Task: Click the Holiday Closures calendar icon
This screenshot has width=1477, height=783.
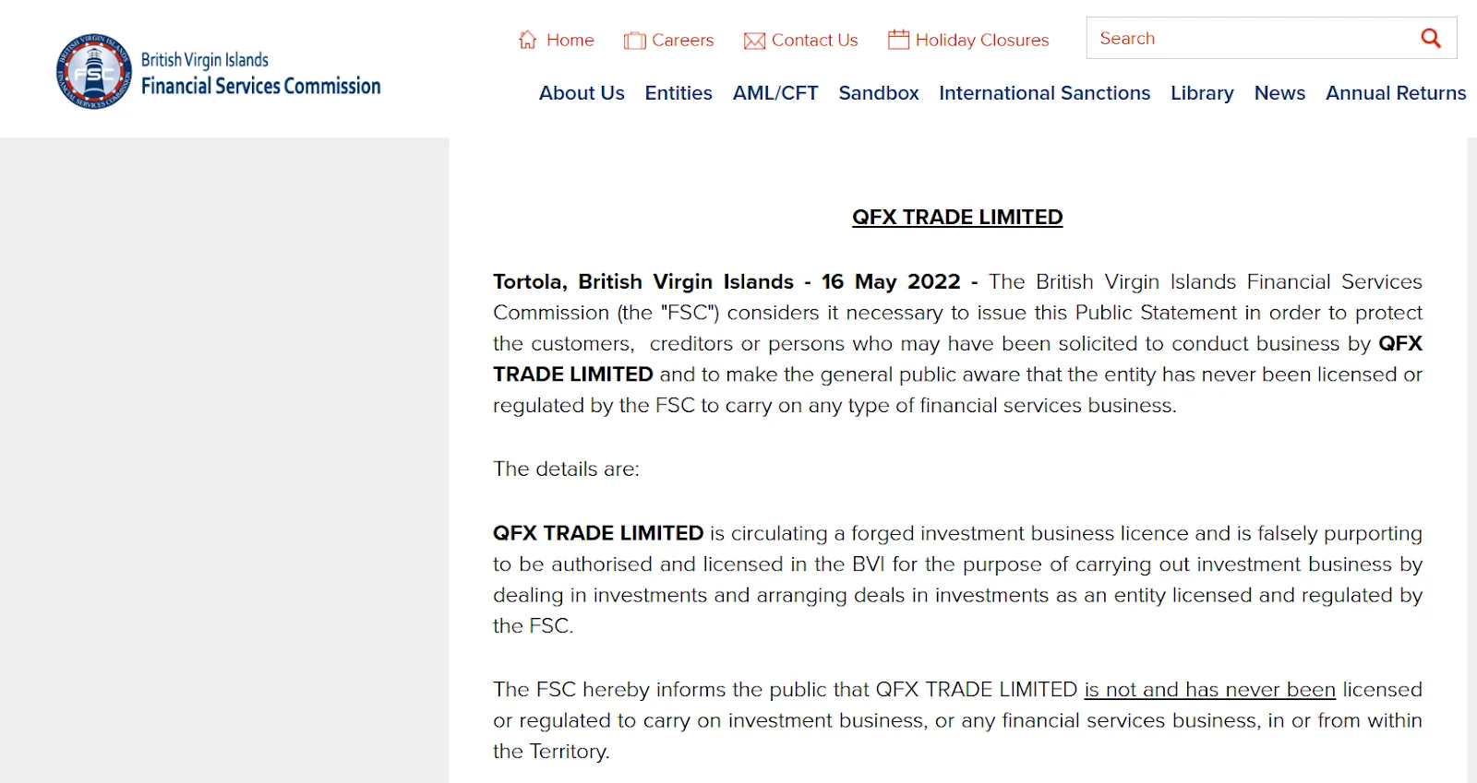Action: (898, 40)
